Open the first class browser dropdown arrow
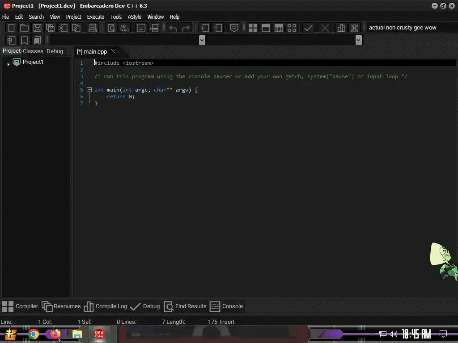This screenshot has width=458, height=343. click(x=202, y=40)
